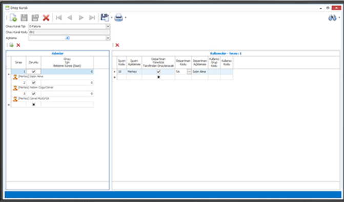Click the İşyeri Açıklaması column header
The height and width of the screenshot is (202, 344).
(134, 62)
